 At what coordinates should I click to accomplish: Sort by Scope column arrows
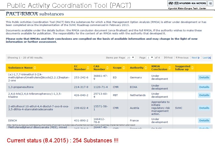[124, 68]
